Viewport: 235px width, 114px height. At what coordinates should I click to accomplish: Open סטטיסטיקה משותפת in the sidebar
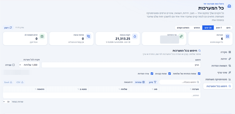click(x=218, y=79)
